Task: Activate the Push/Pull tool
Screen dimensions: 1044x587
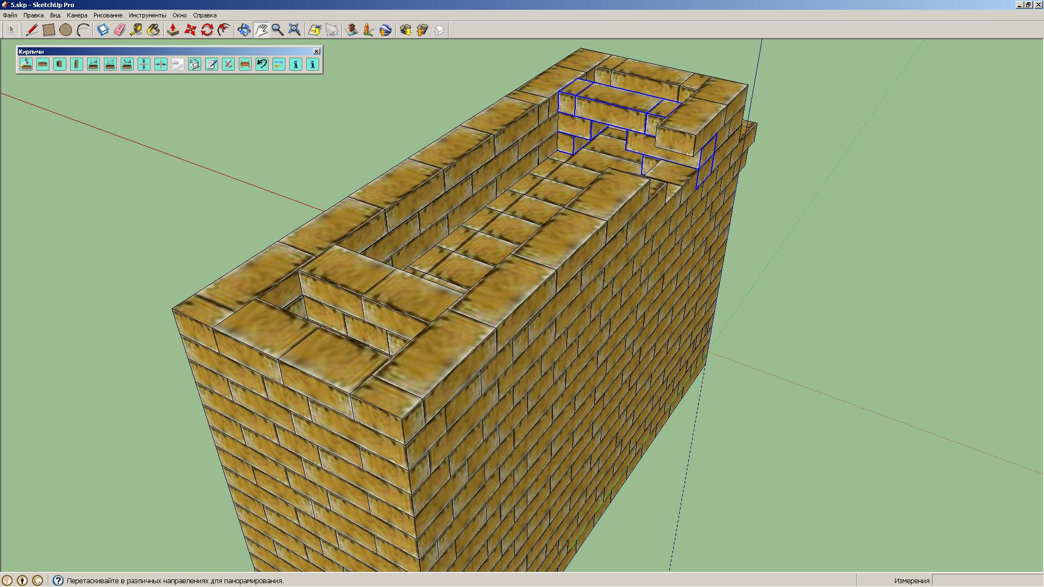Action: coord(173,30)
